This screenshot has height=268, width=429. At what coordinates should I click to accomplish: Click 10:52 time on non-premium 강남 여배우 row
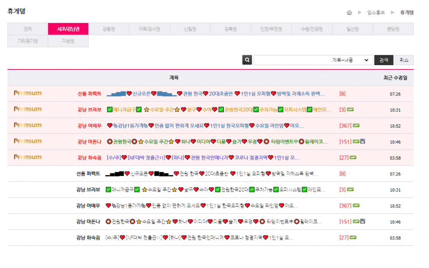[395, 206]
